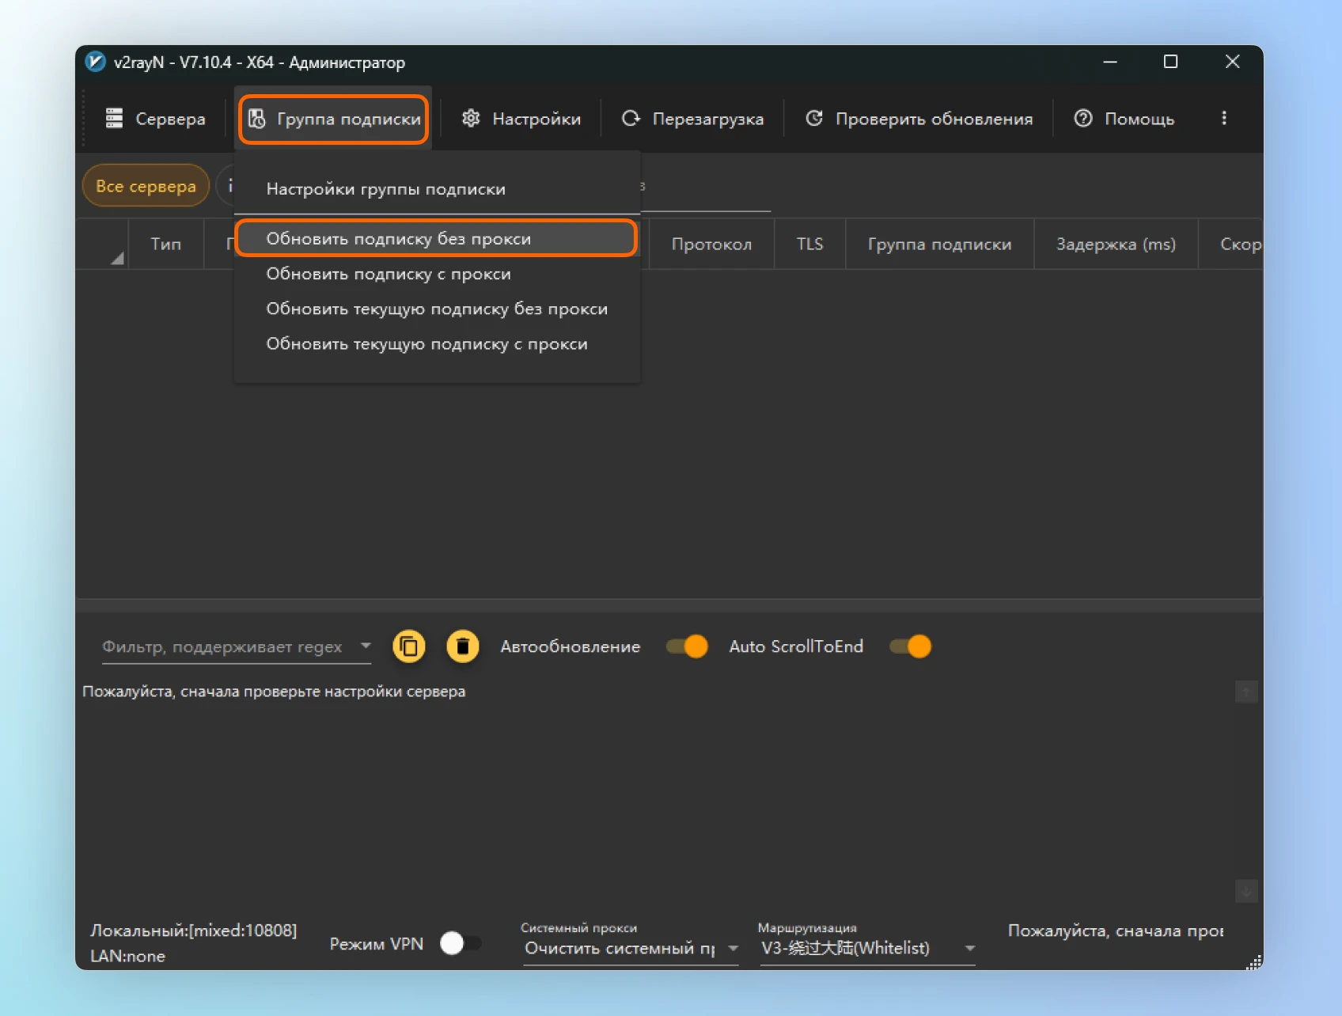1342x1016 pixels.
Task: Expand the Системный прокси dropdown
Action: 733,948
